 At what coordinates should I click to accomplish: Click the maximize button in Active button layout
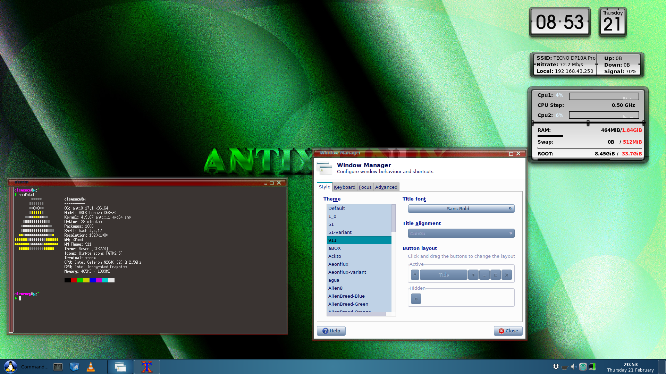496,275
